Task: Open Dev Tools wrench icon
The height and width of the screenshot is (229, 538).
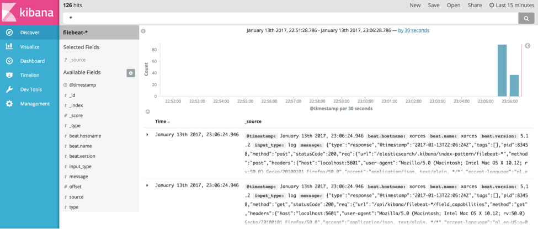Action: pos(9,89)
